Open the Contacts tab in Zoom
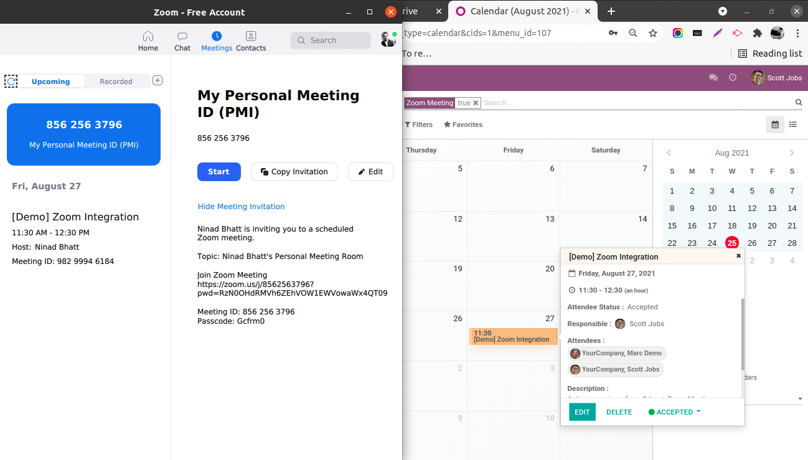Viewport: 808px width, 460px height. [x=251, y=41]
